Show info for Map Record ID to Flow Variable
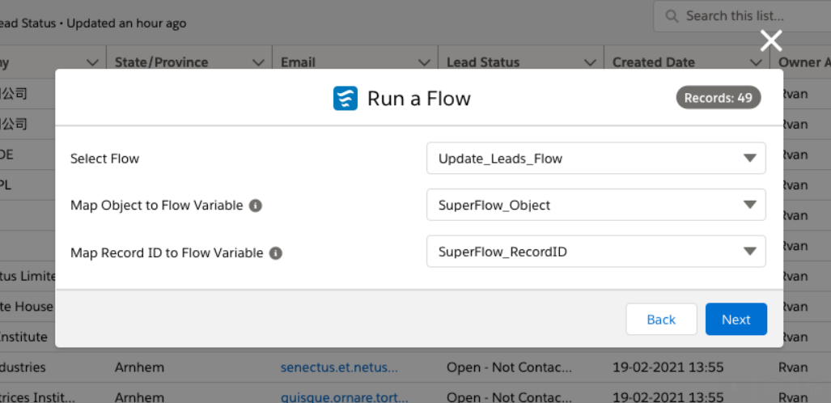831x403 pixels. [276, 253]
